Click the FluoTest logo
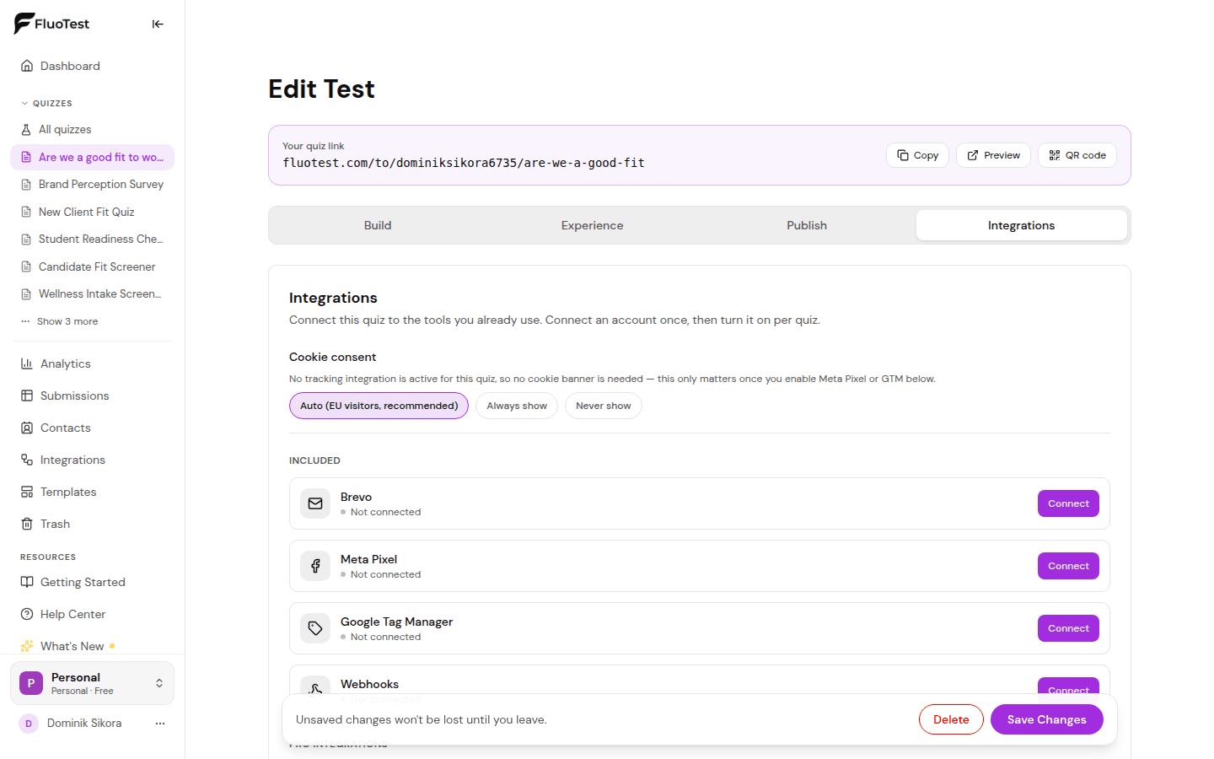The width and height of the screenshot is (1214, 759). point(51,24)
